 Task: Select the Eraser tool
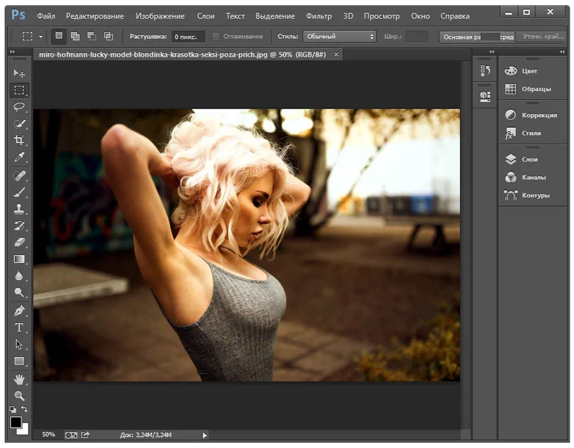pyautogui.click(x=19, y=242)
